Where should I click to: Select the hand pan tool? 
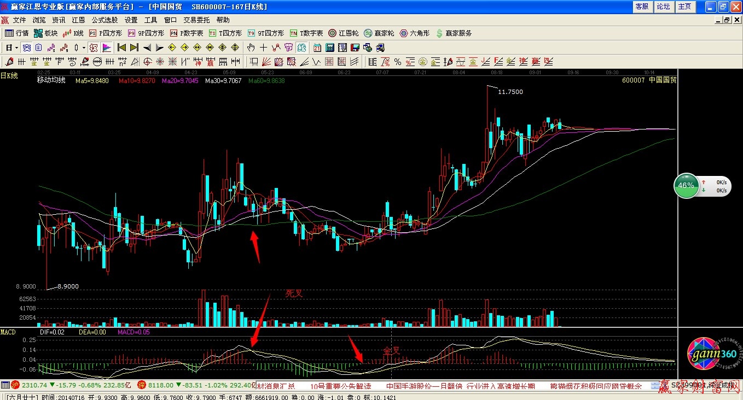[x=251, y=48]
